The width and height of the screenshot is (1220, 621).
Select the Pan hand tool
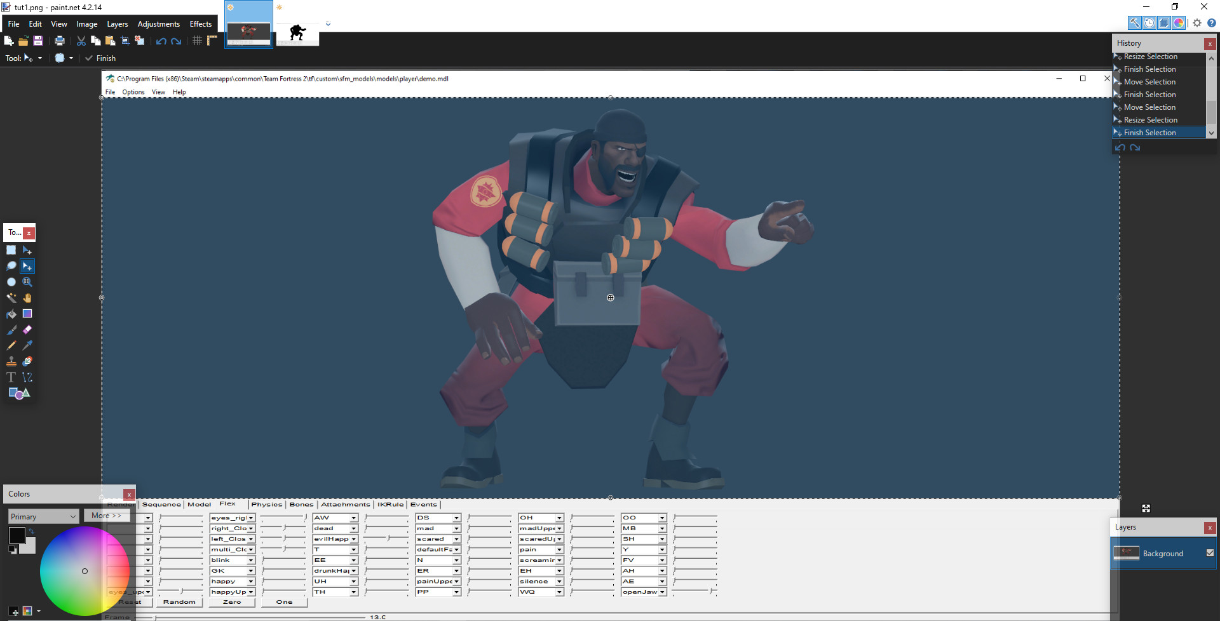click(27, 298)
